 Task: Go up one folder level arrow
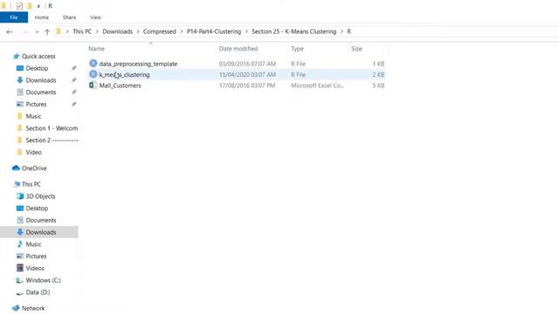coord(47,31)
